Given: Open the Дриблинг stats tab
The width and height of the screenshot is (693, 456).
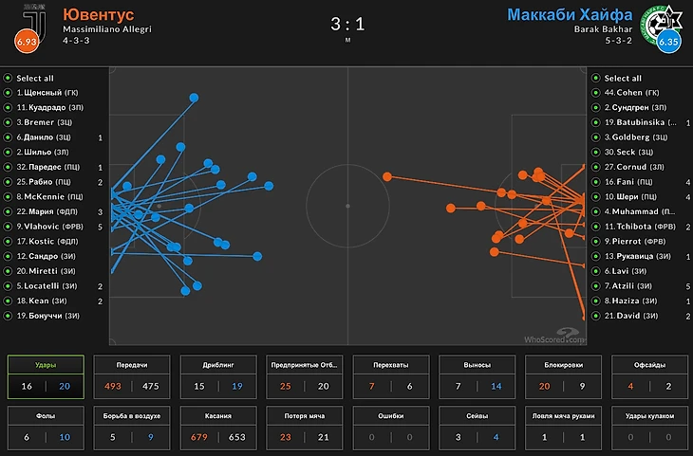Looking at the screenshot, I should 217,376.
